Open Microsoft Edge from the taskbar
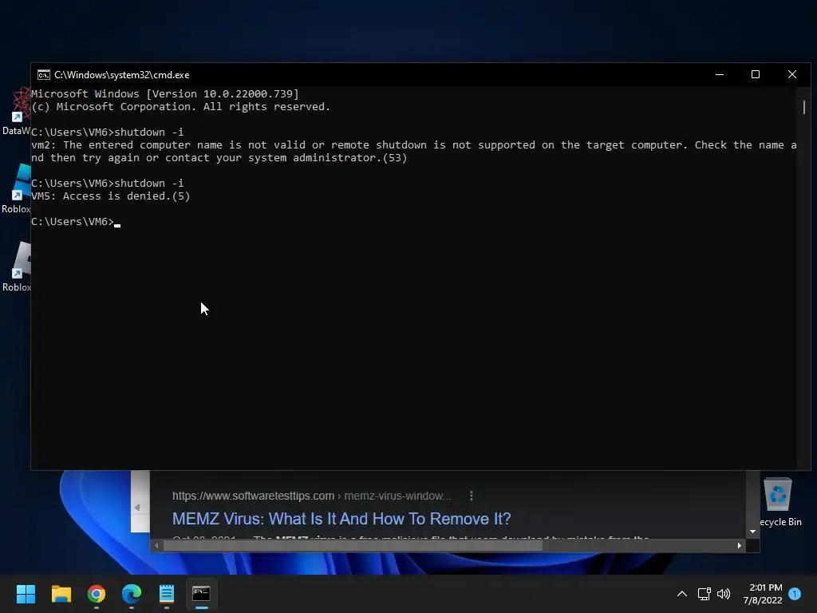Image resolution: width=817 pixels, height=613 pixels. [132, 594]
